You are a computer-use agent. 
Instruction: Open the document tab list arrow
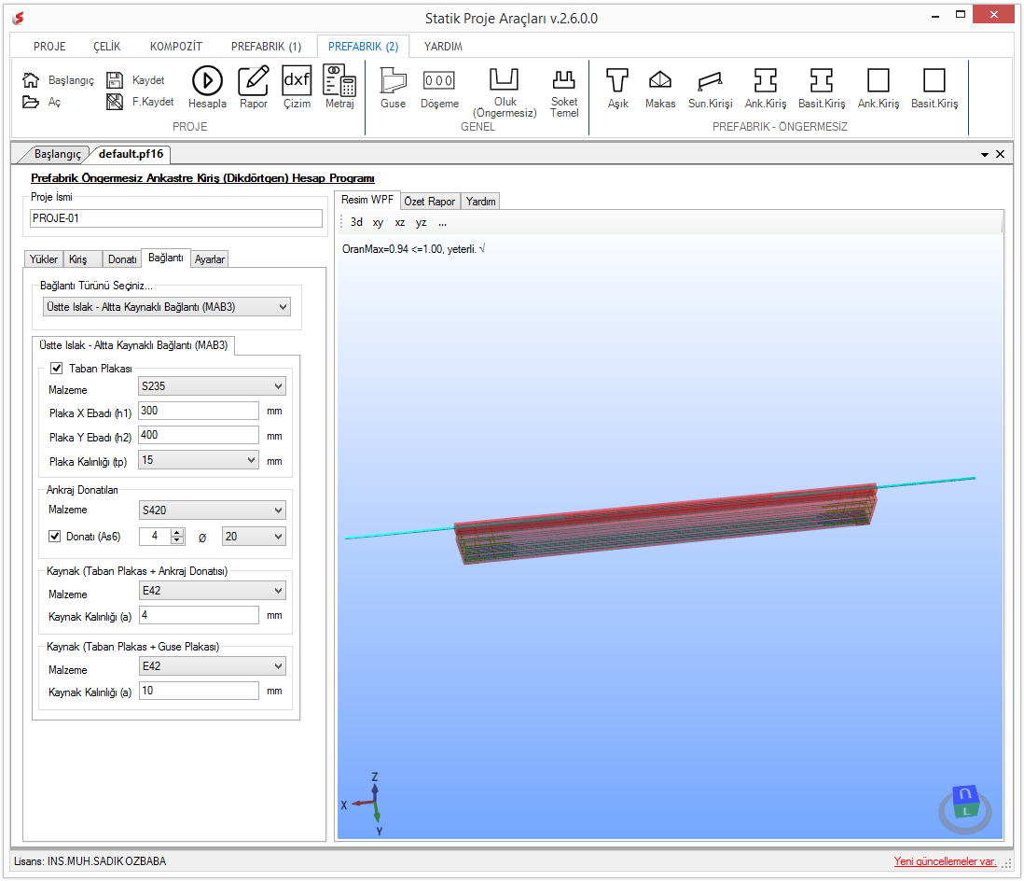point(984,155)
